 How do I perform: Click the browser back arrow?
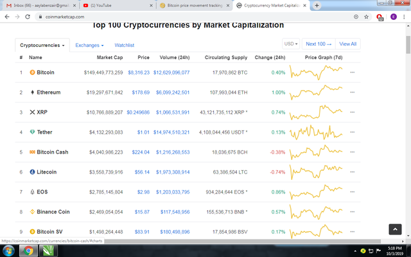click(x=7, y=17)
